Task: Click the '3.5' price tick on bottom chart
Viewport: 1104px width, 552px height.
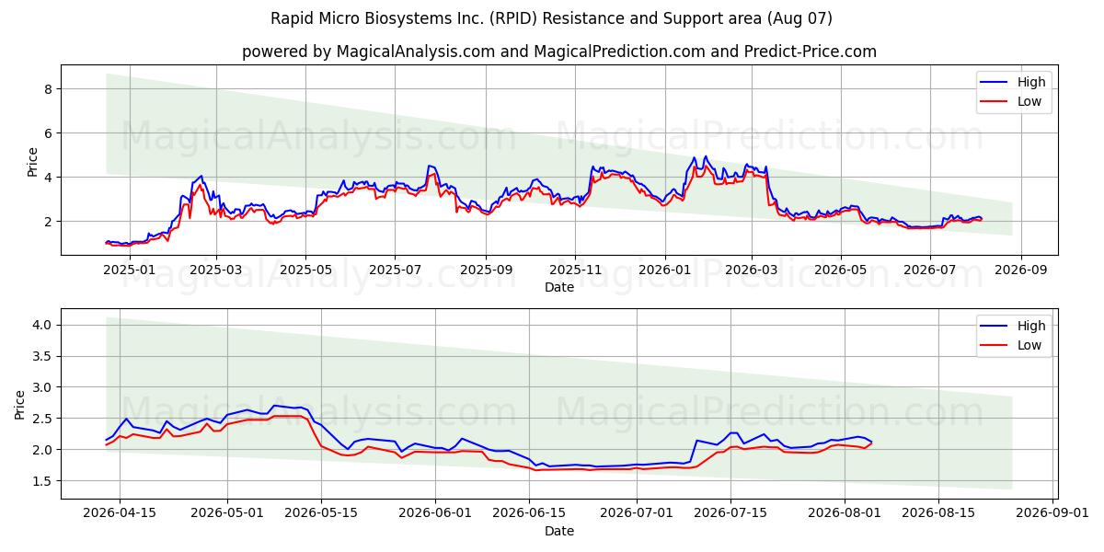Action: click(x=43, y=356)
